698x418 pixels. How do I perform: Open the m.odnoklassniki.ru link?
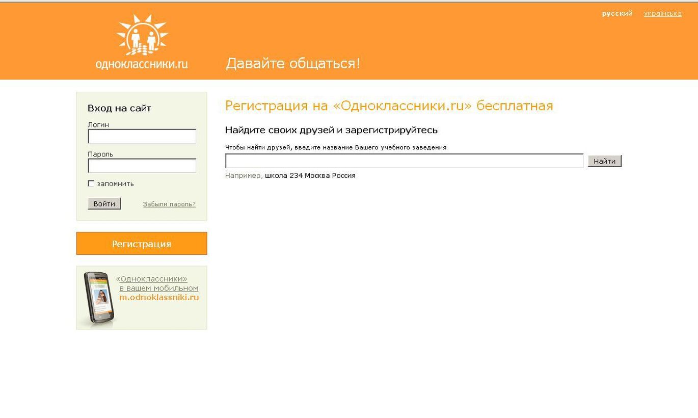pyautogui.click(x=159, y=297)
